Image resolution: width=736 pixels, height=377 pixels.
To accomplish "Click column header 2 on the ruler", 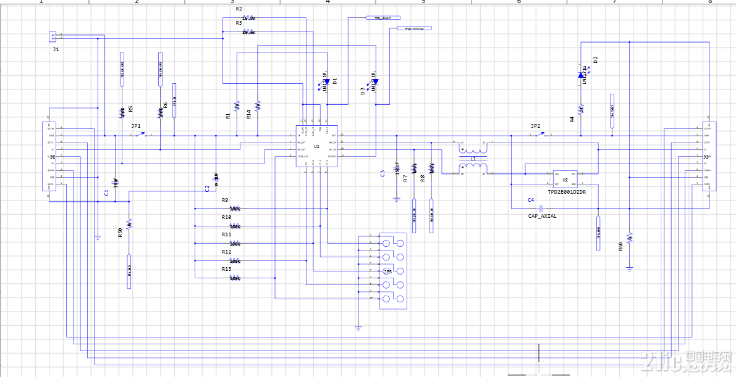I will pos(137,2).
